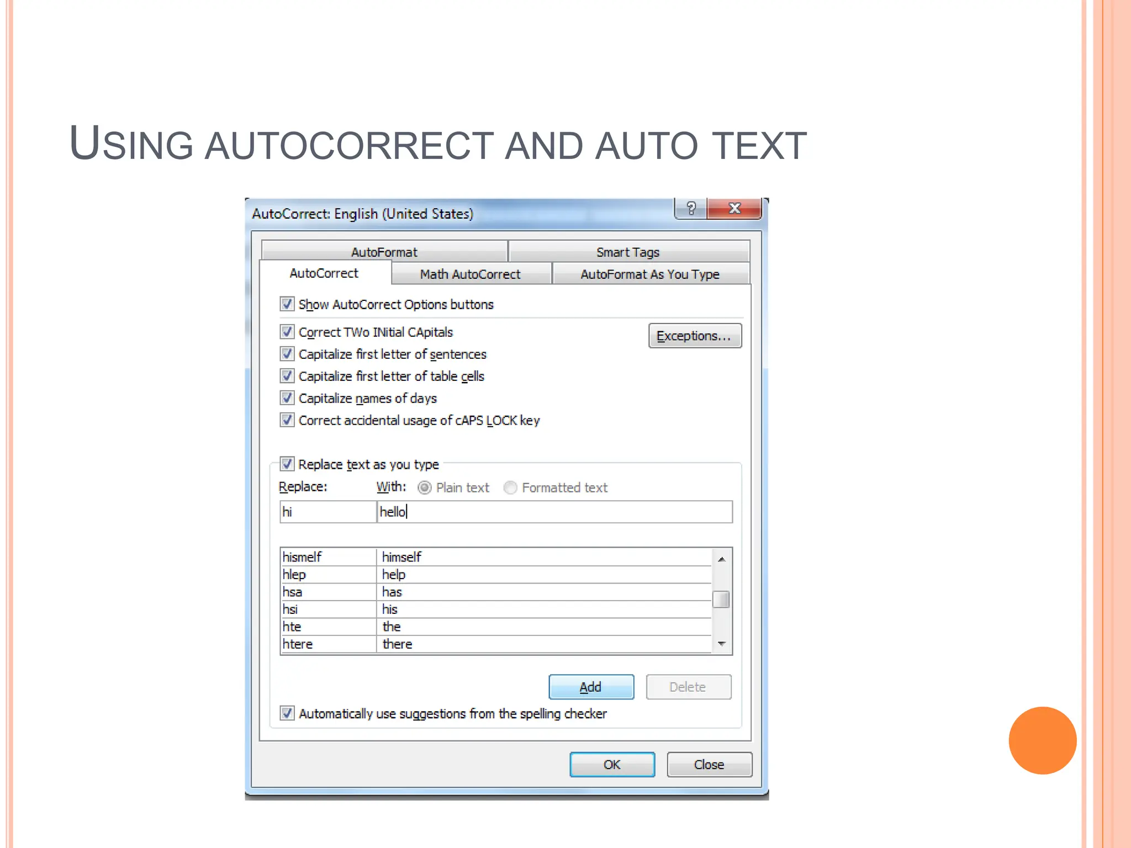Select the htere entry in list

pyautogui.click(x=496, y=644)
